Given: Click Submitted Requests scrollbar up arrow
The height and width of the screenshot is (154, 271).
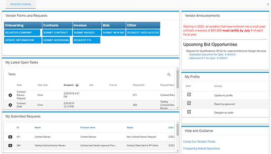Looking at the screenshot, I should point(178,123).
